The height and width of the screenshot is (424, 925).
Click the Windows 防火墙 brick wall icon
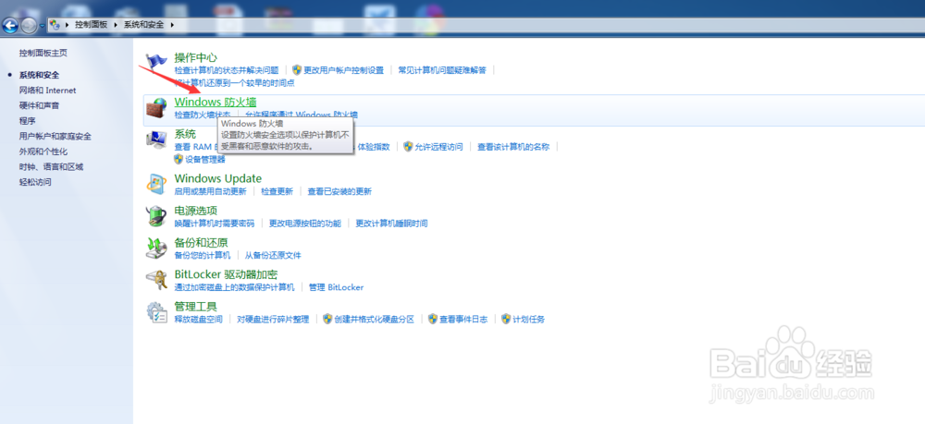pos(156,109)
